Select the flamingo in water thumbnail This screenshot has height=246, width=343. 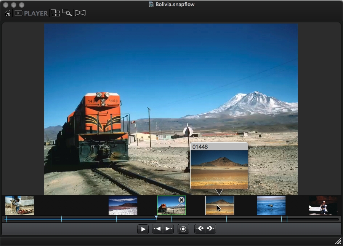point(271,205)
